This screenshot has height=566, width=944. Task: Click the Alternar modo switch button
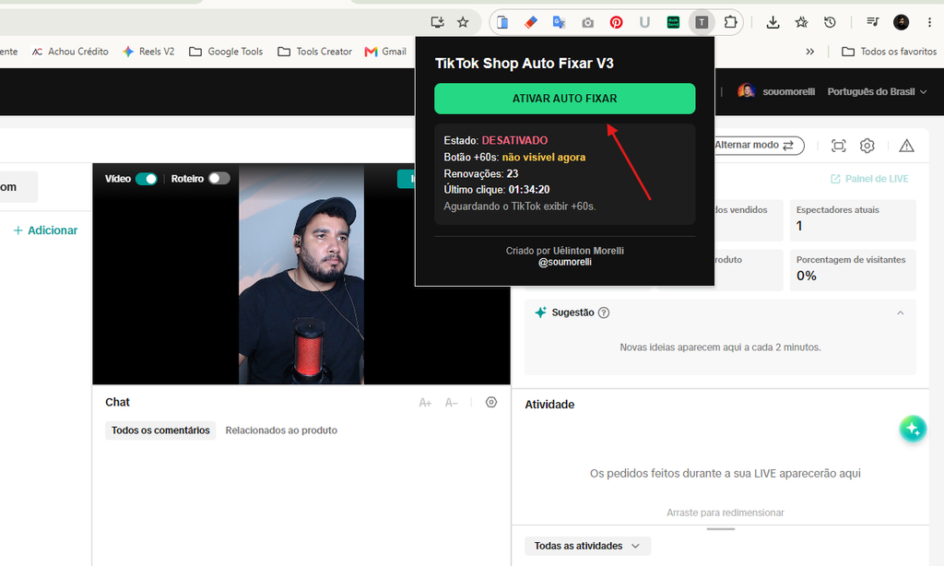click(760, 145)
